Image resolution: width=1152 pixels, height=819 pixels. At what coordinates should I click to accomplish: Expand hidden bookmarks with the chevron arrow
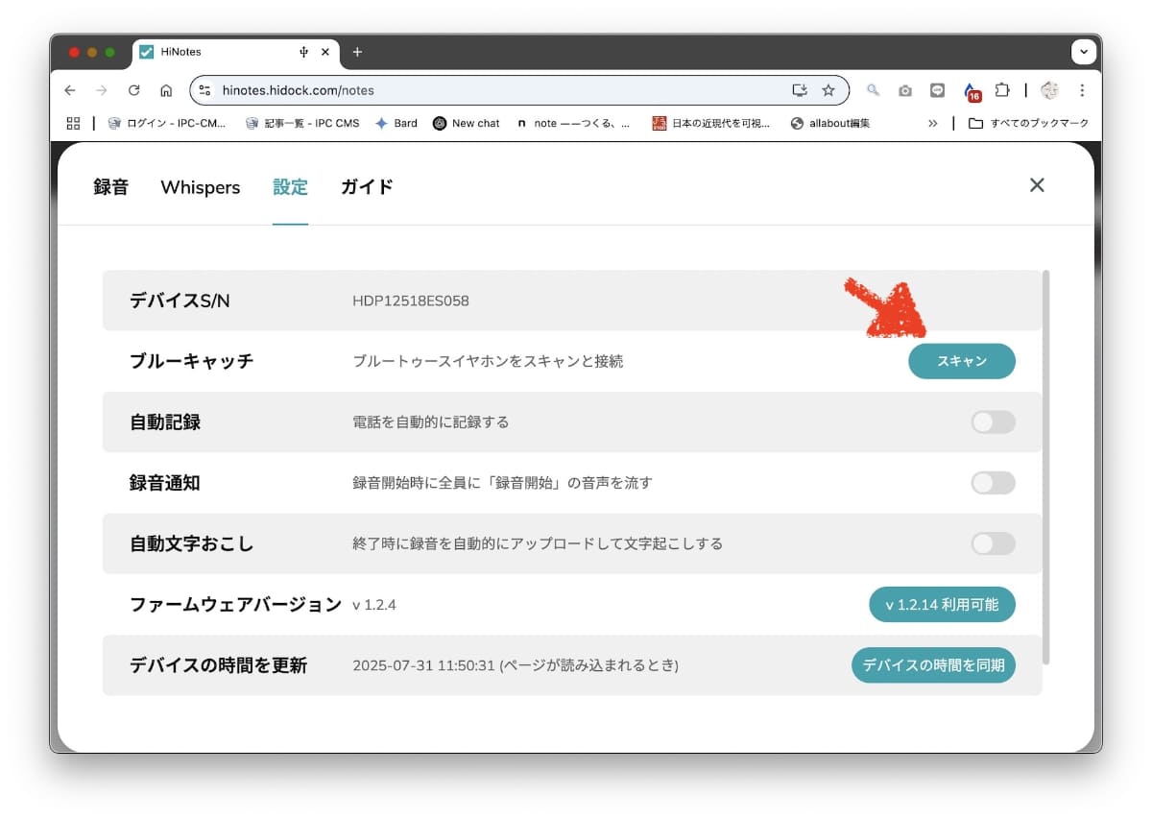pos(932,123)
